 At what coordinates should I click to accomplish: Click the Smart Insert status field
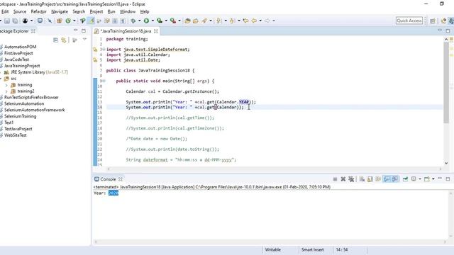tap(312, 250)
